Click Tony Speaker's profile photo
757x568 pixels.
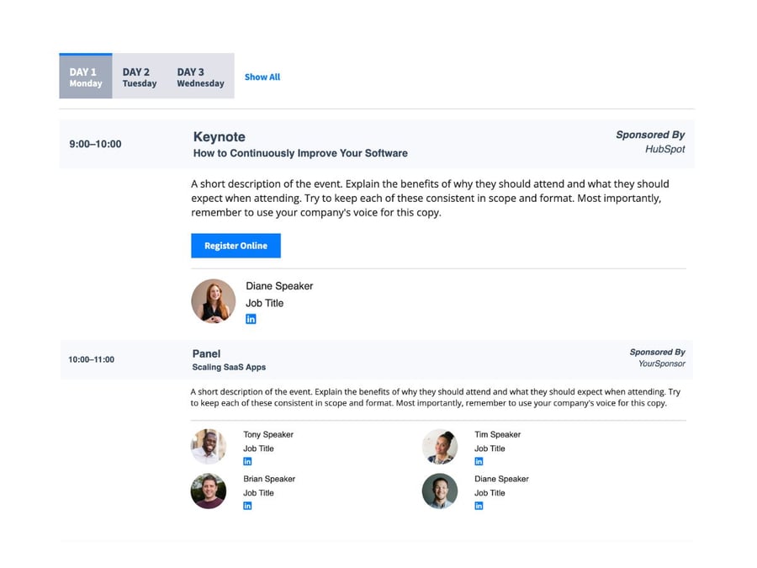coord(209,446)
